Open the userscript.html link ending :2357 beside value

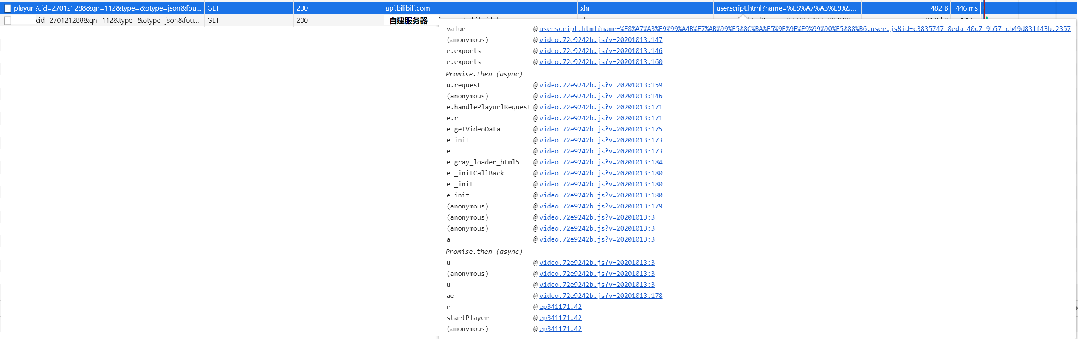[805, 28]
